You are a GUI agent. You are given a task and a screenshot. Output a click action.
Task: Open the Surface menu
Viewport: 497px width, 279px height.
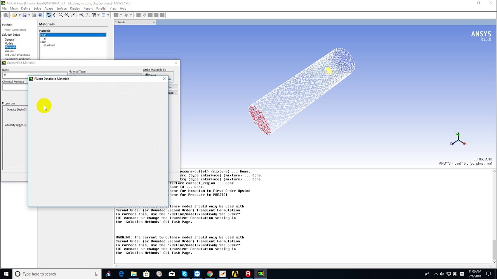[61, 9]
